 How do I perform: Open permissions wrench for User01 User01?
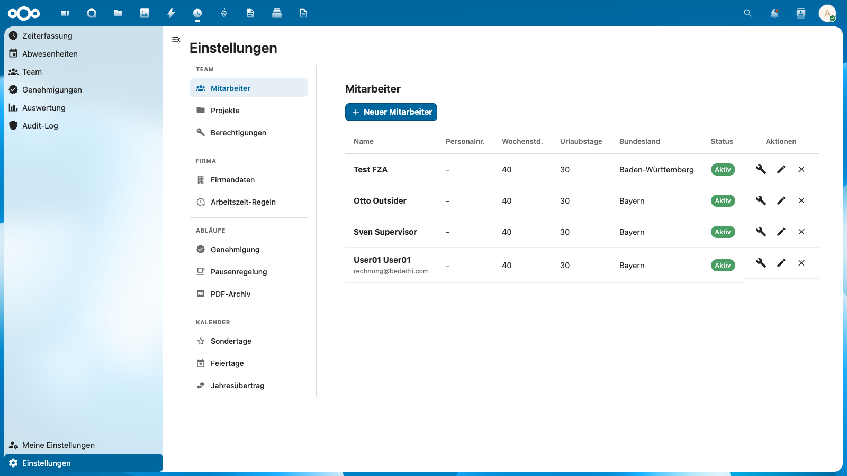[x=761, y=263]
